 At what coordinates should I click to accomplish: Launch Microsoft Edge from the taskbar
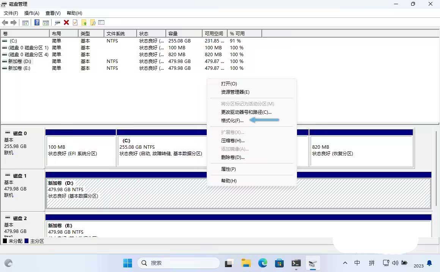pos(262,263)
